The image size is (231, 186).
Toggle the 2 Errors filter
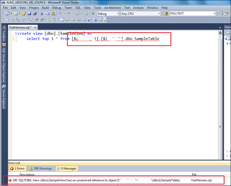coord(17,169)
